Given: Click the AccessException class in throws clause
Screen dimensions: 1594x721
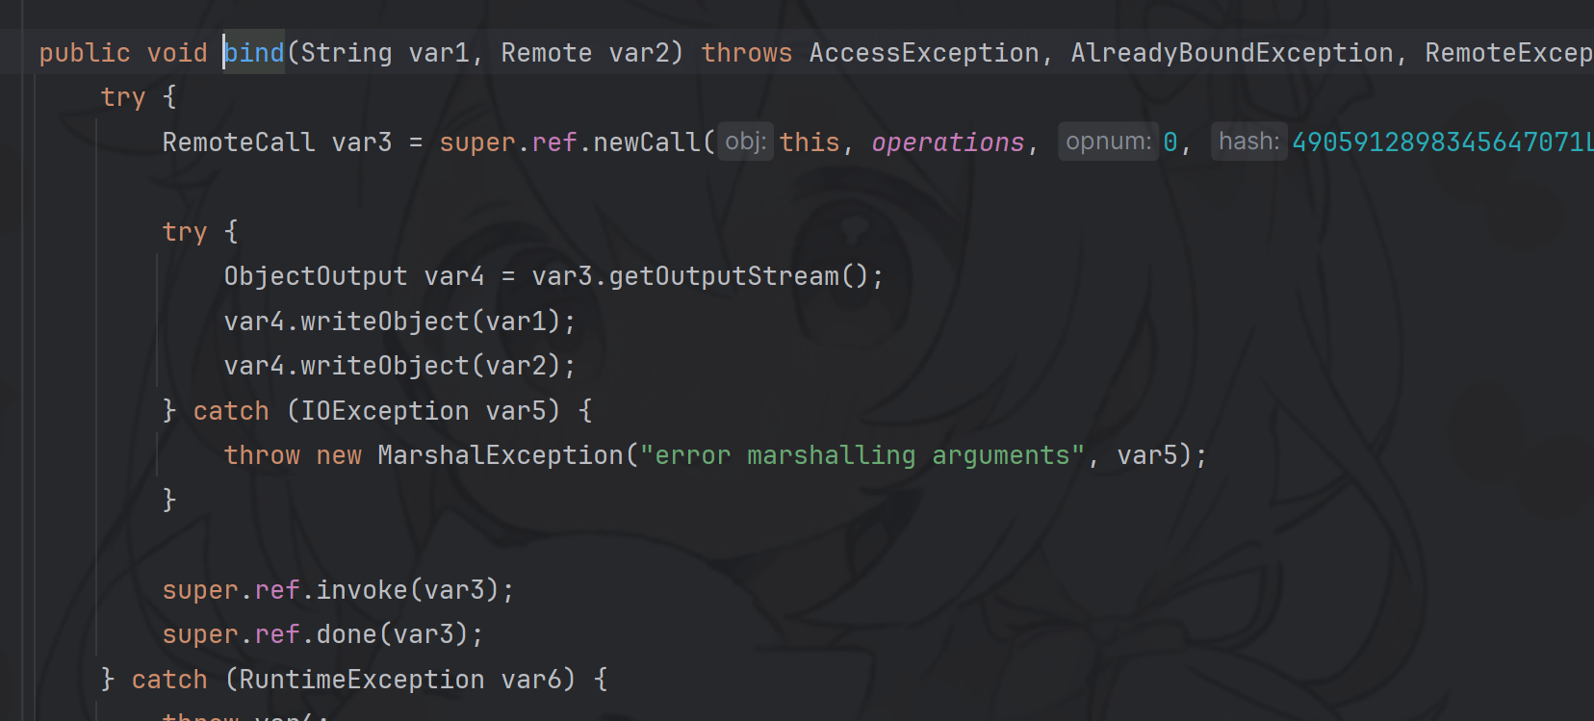Looking at the screenshot, I should tap(923, 53).
